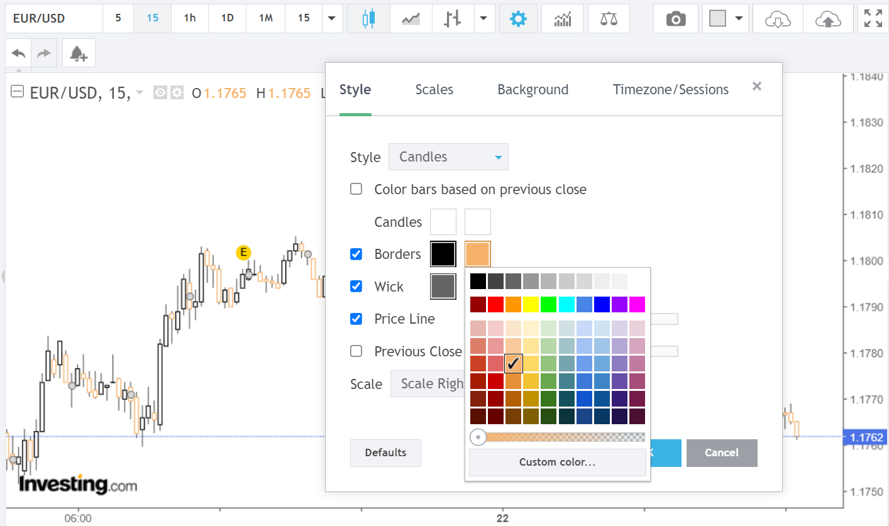Viewport: 889px width, 526px height.
Task: Open chart settings gear icon
Action: 518,18
